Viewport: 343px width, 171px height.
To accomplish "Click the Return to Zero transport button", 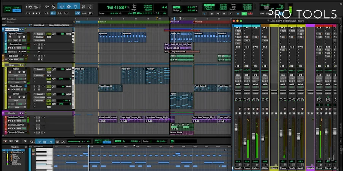I will coord(212,14).
